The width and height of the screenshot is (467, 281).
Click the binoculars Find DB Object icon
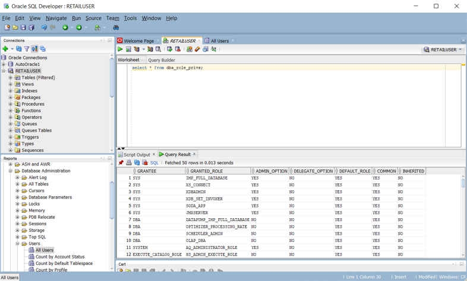[116, 28]
